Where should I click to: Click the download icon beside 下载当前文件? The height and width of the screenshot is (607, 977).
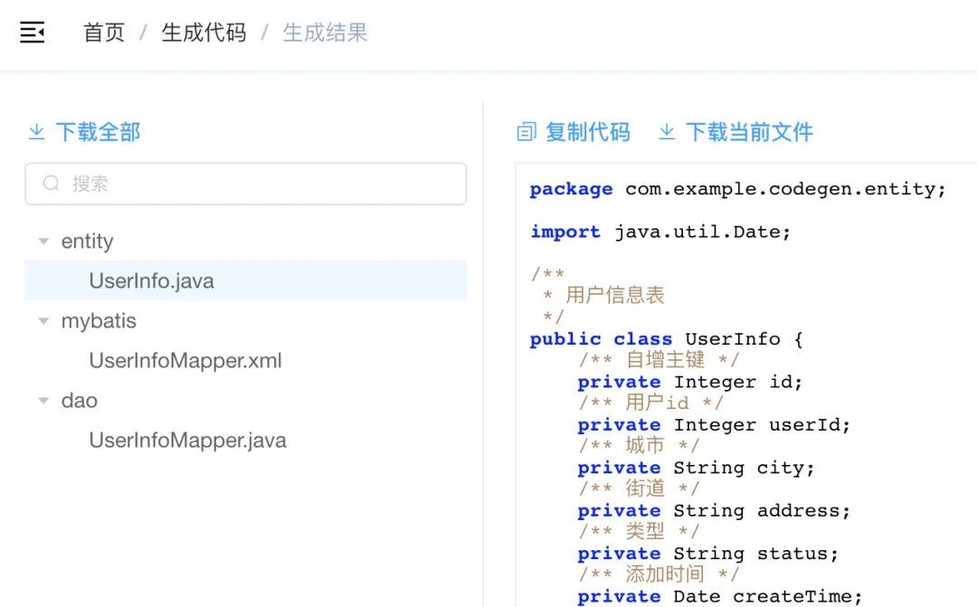click(666, 131)
